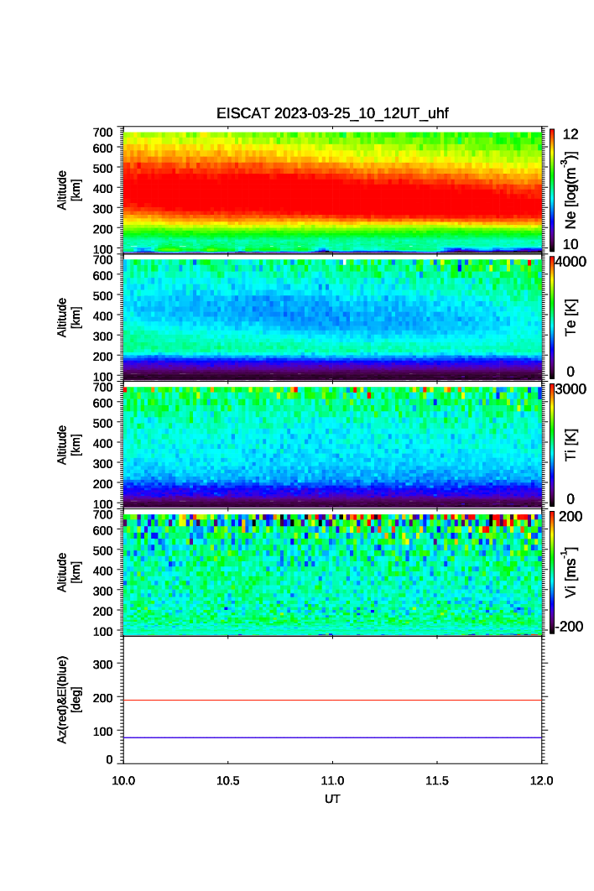Click the 11.0 tick label on the time axis
The image size is (594, 891).
(333, 780)
